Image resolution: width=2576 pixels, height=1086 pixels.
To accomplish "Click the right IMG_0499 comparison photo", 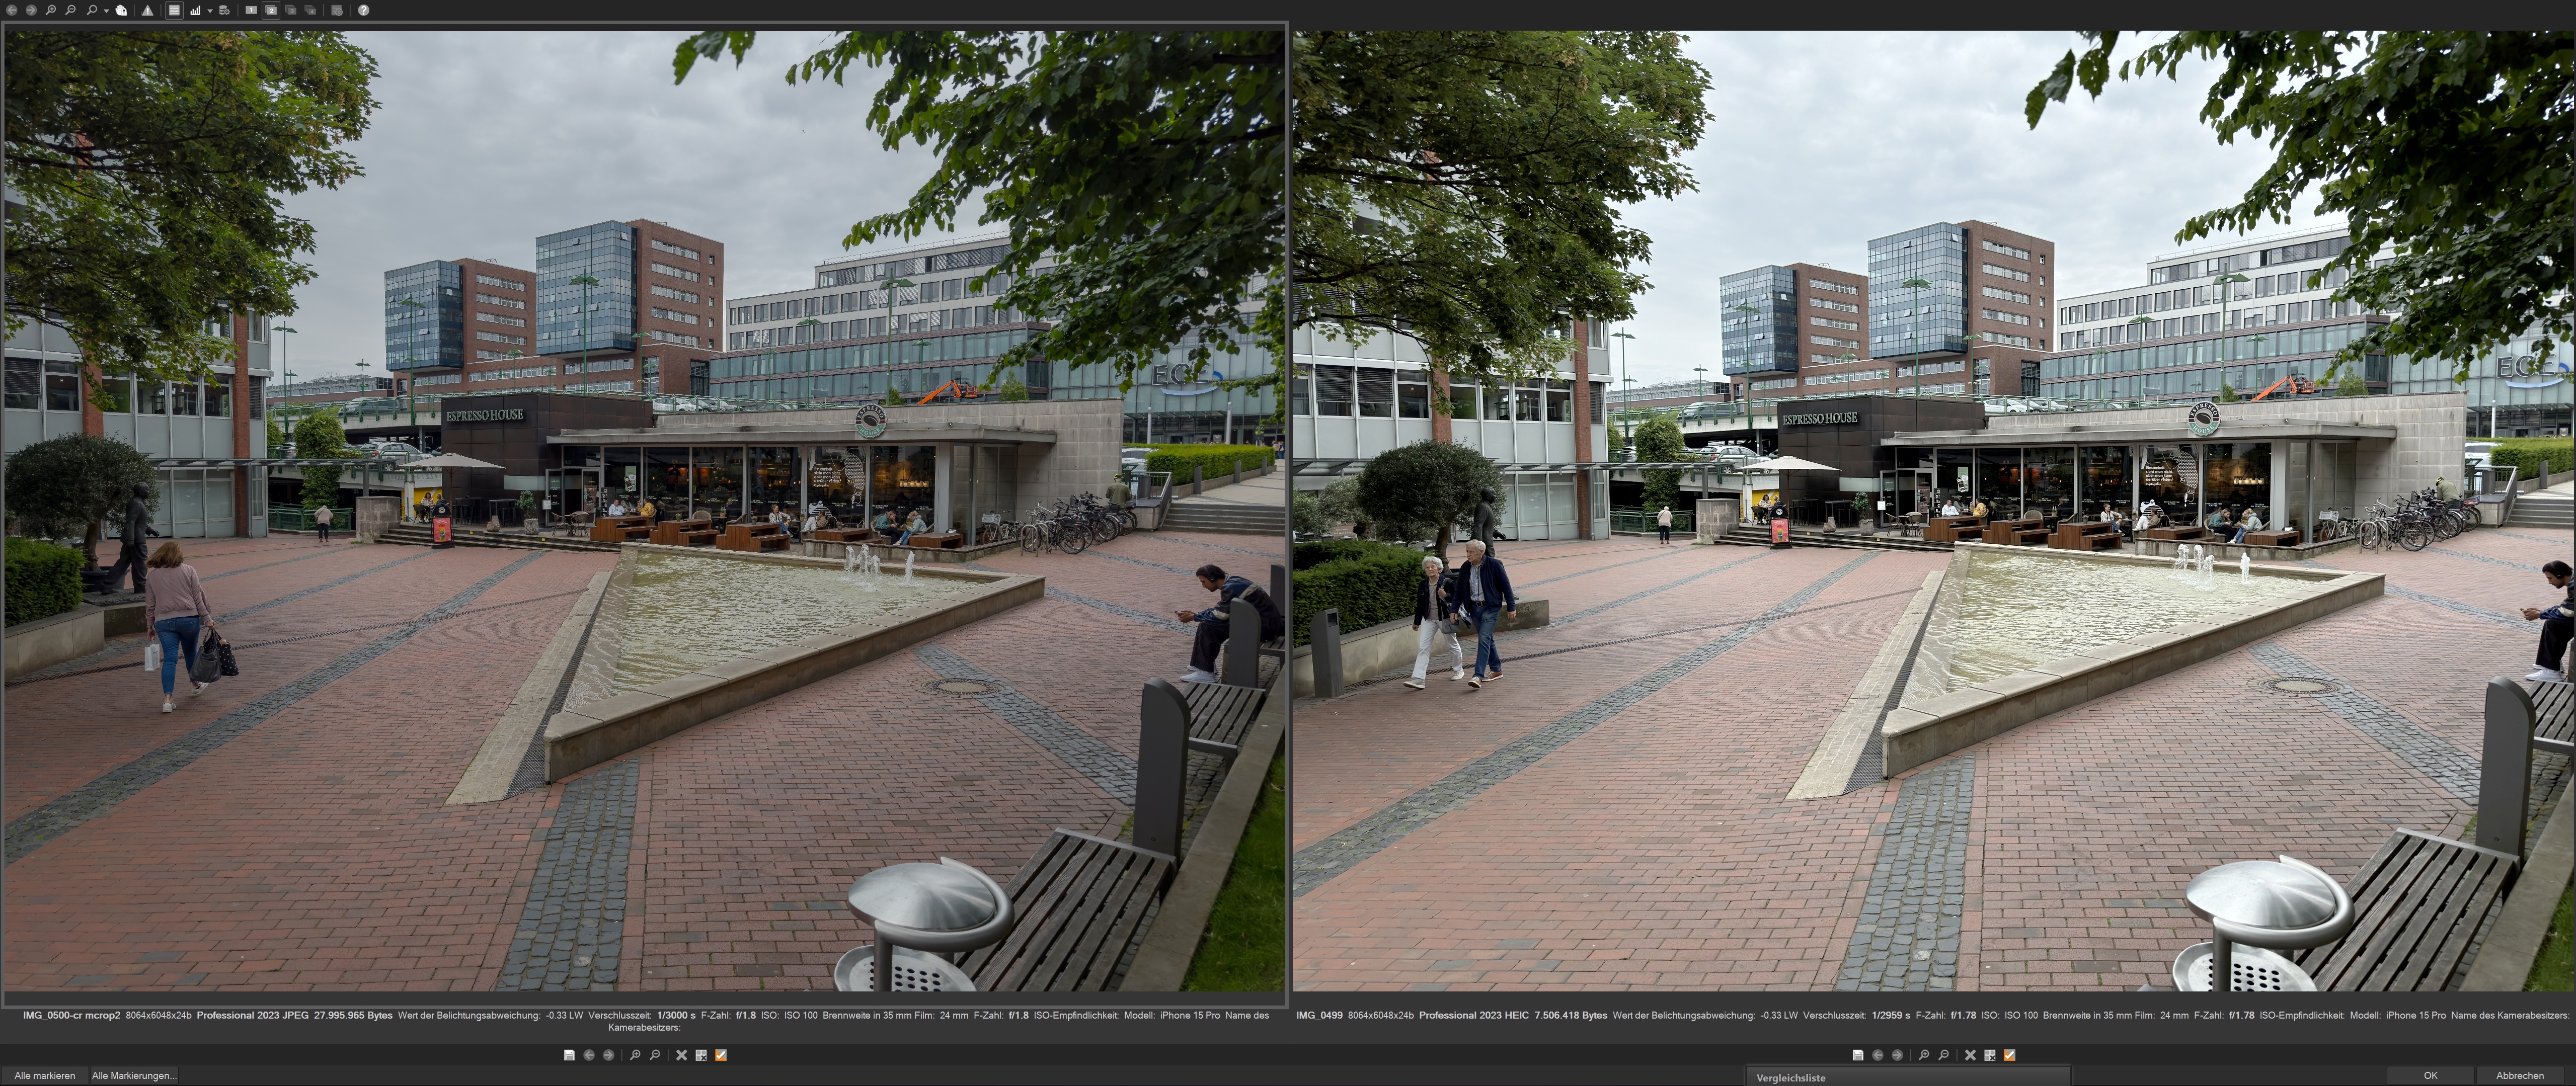I will [1932, 510].
